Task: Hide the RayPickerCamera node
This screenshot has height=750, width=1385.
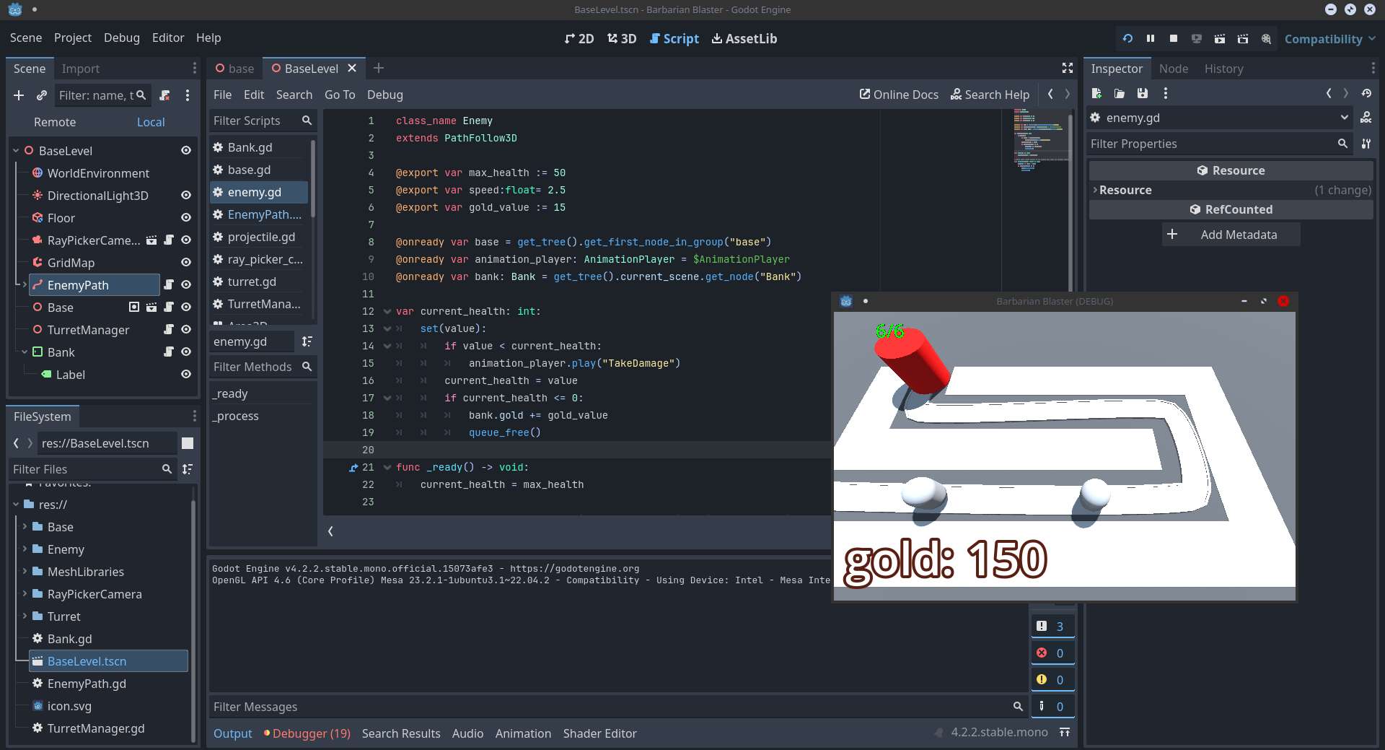Action: [186, 240]
